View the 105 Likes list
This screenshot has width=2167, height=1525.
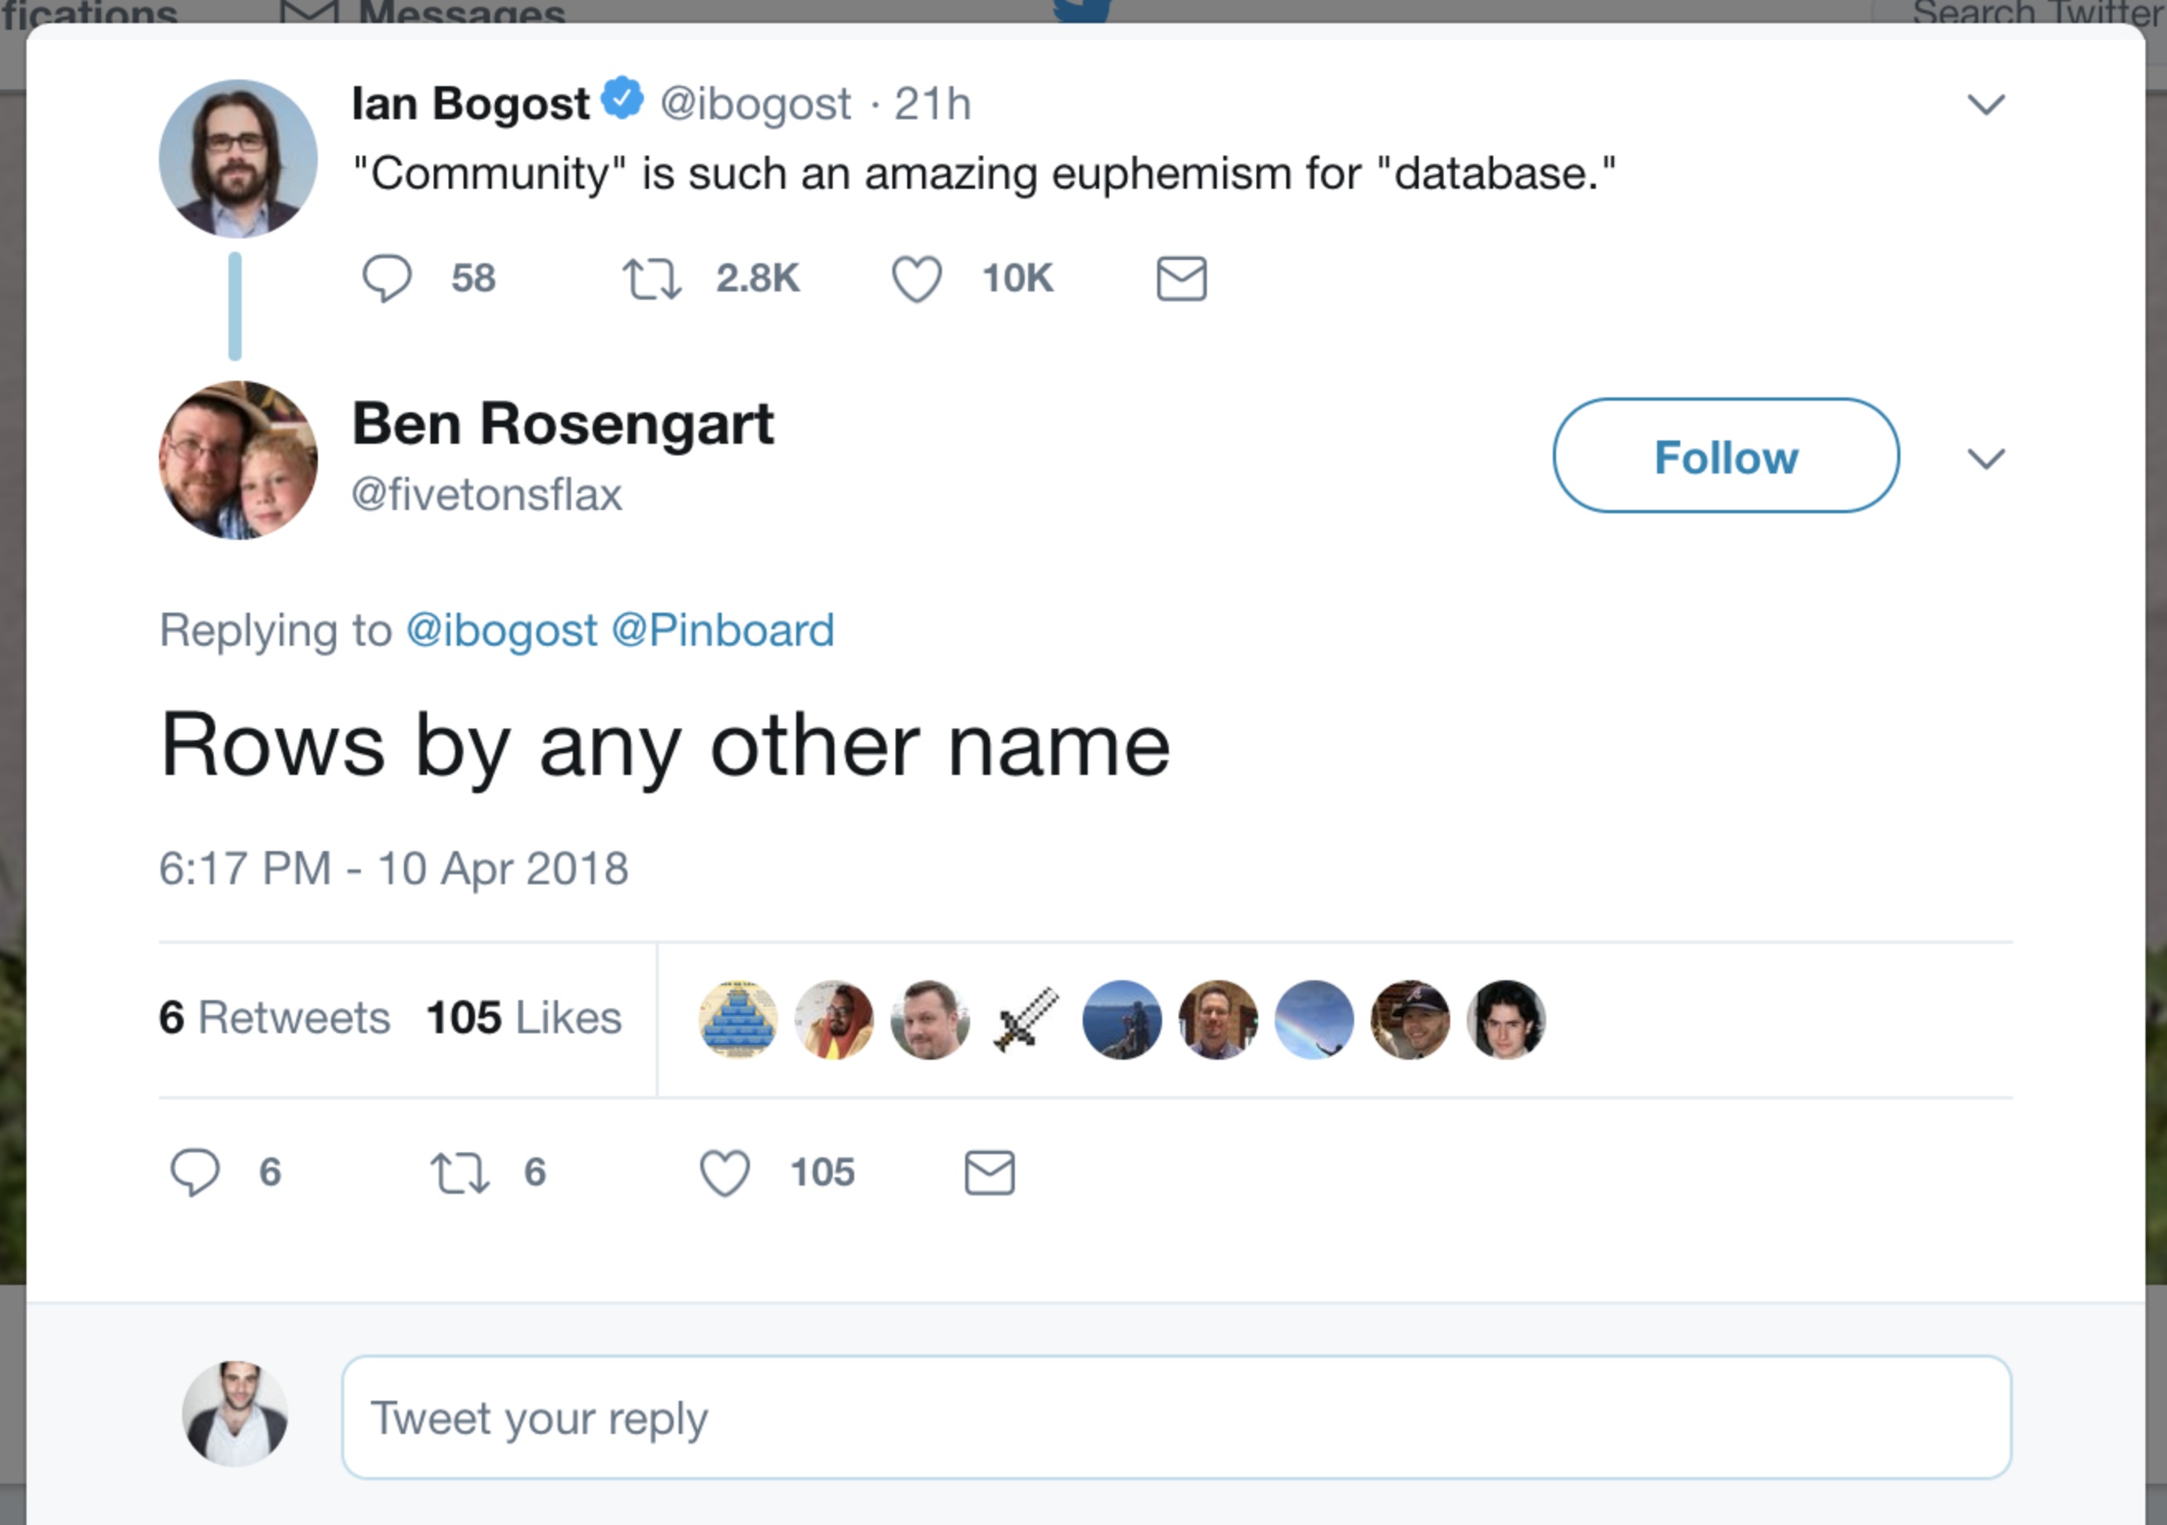click(x=524, y=1018)
